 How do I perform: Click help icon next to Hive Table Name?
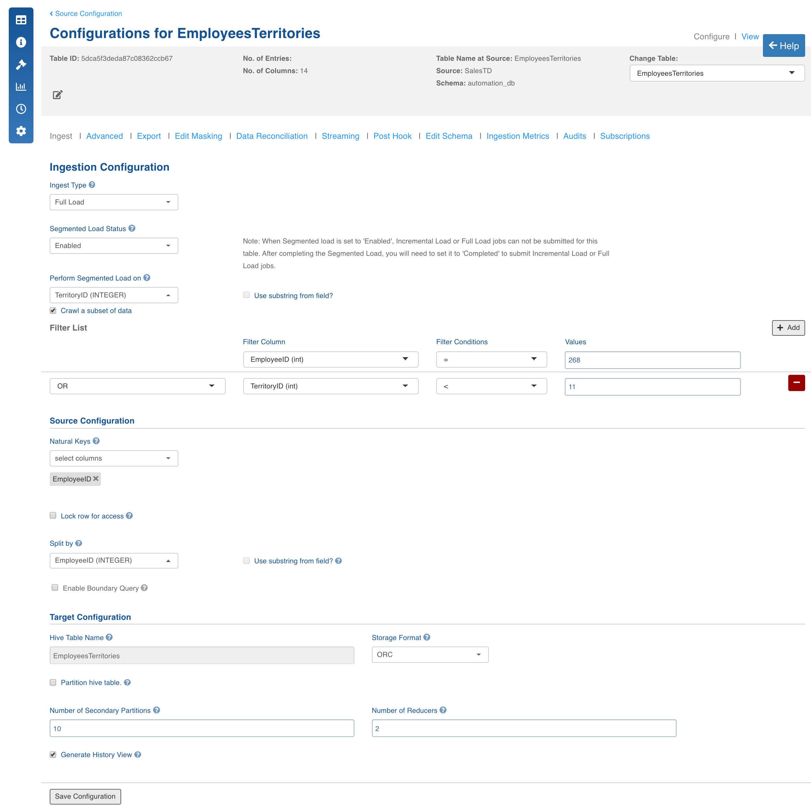pyautogui.click(x=109, y=637)
